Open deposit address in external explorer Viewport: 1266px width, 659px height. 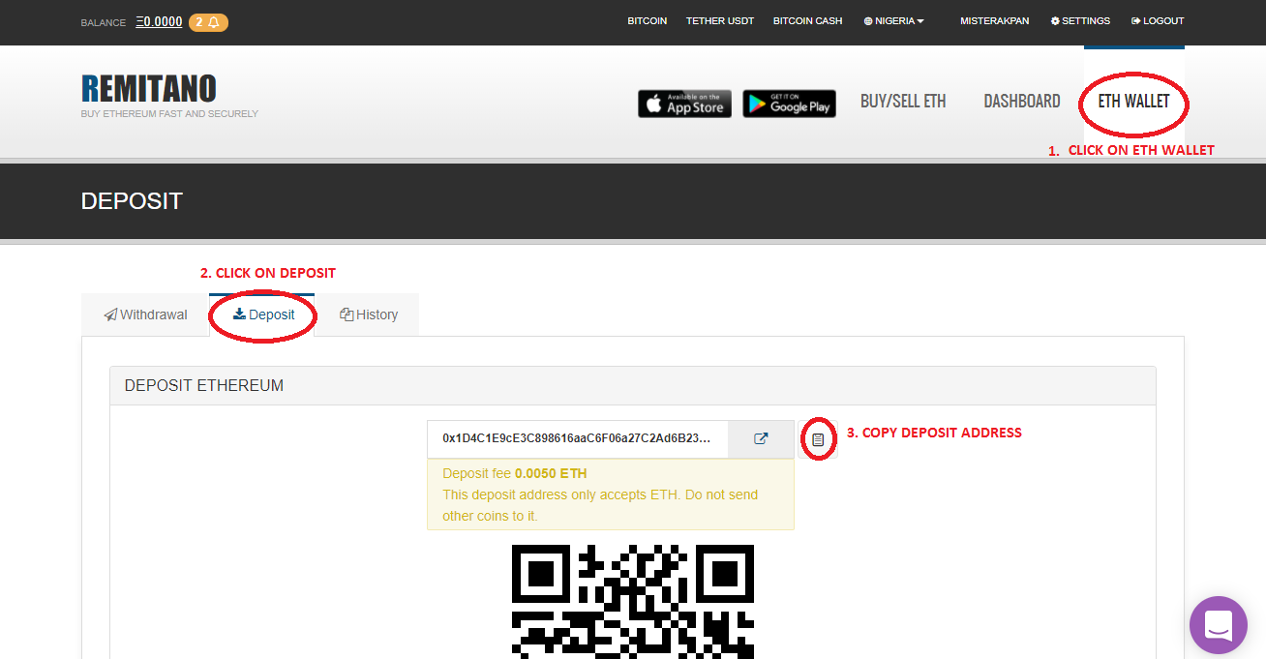761,438
